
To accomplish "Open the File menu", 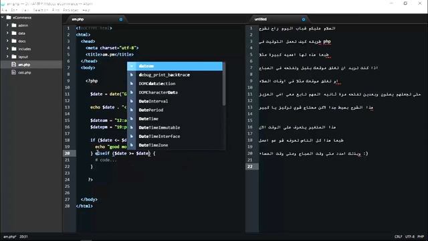I will 4,10.
